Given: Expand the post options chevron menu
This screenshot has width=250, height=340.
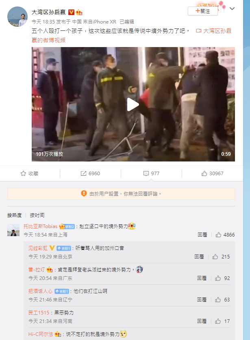Looking at the screenshot, I should [x=232, y=9].
